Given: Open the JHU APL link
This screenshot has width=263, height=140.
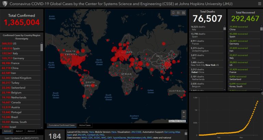Looking at the screenshot, I should click(x=82, y=135).
